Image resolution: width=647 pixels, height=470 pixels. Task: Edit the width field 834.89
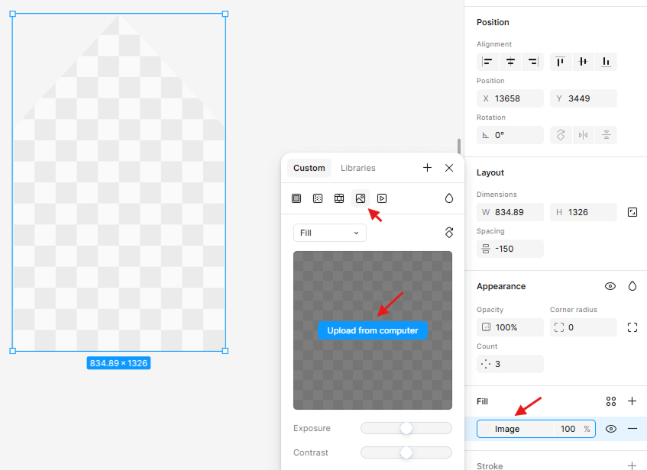click(510, 212)
